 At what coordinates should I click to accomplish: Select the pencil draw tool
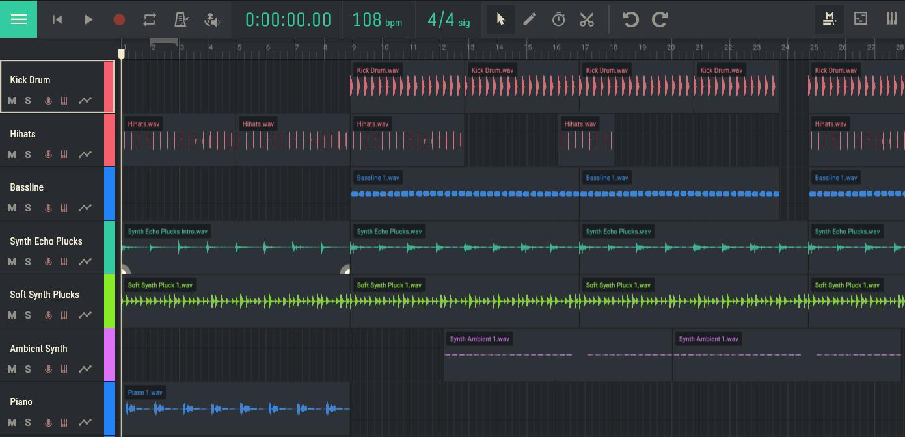(x=530, y=20)
